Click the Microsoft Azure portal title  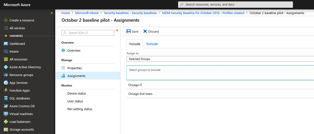coord(17,5)
